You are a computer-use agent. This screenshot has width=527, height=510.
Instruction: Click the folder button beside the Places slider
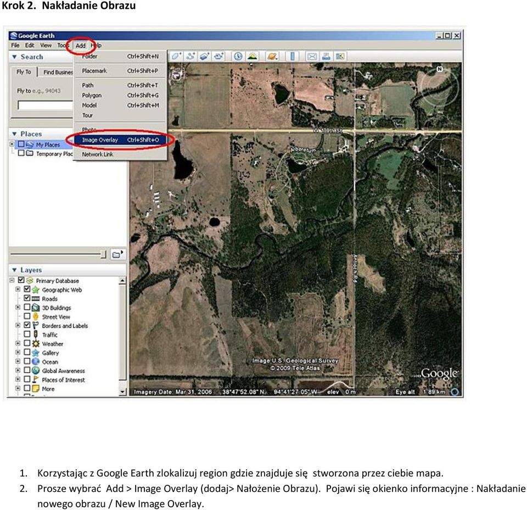(x=117, y=254)
